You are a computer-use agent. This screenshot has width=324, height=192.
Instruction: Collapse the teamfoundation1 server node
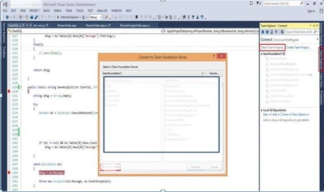(x=262, y=54)
